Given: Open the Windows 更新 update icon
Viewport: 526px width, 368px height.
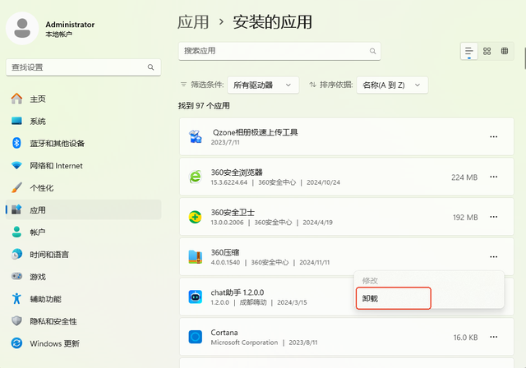Looking at the screenshot, I should click(x=16, y=343).
